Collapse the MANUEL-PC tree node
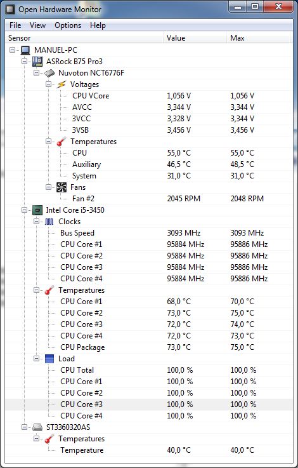298x468 pixels. click(12, 50)
